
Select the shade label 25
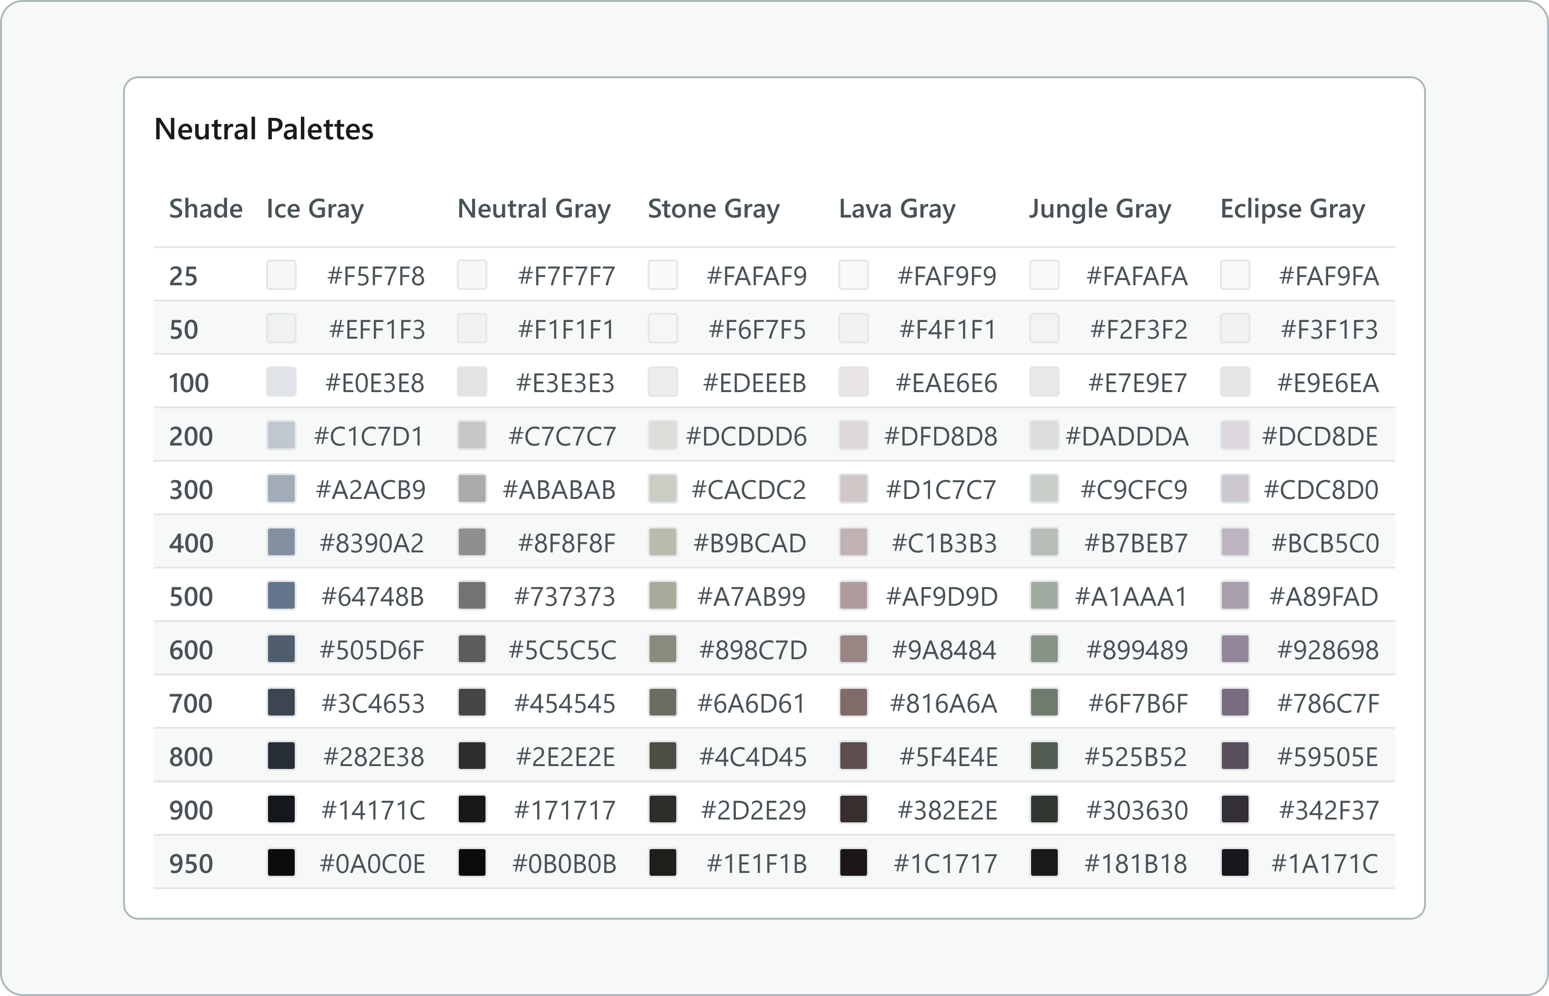pos(183,276)
